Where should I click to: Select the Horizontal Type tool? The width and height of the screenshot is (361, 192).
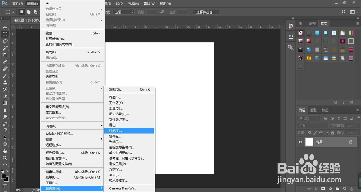click(5, 131)
